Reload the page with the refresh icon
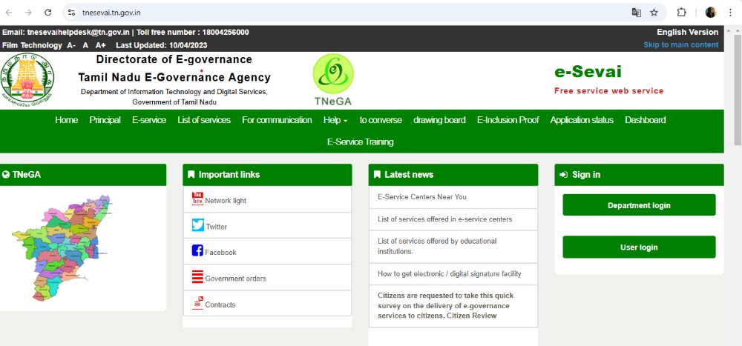Viewport: 742px width, 346px height. tap(47, 13)
